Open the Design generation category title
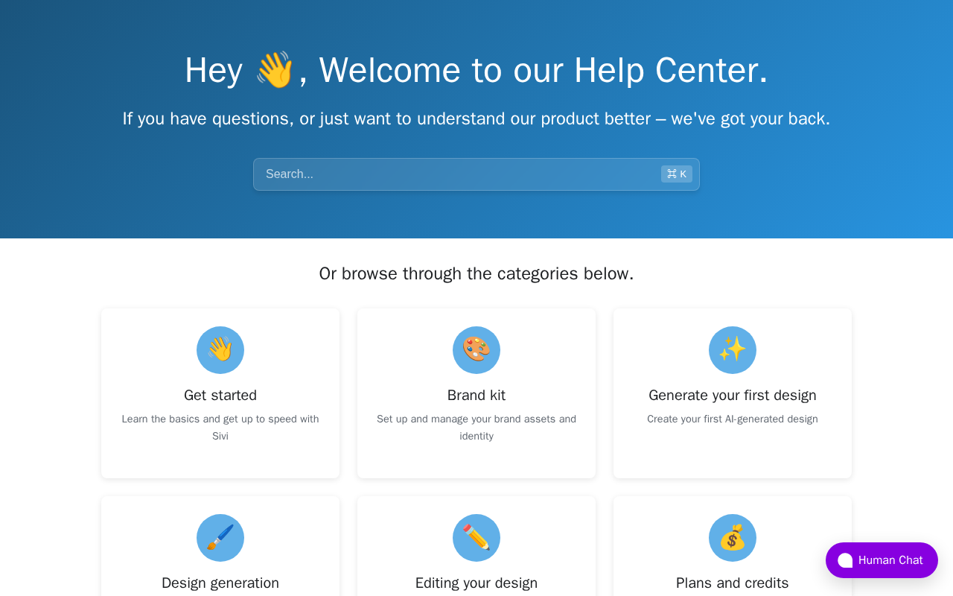 [x=220, y=583]
